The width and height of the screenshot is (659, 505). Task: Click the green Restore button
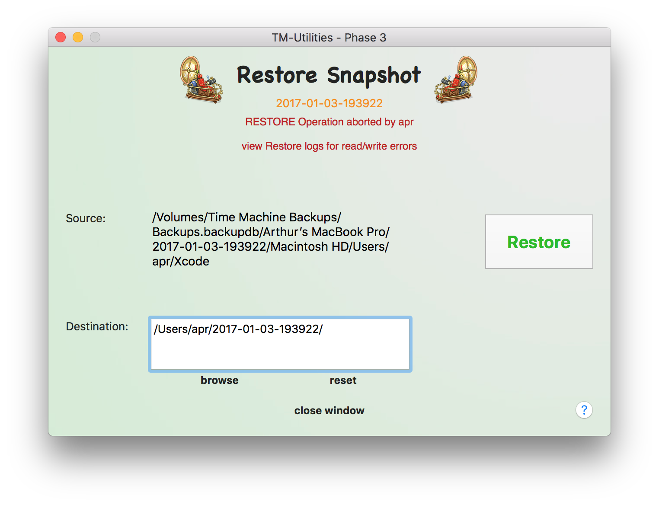(539, 242)
